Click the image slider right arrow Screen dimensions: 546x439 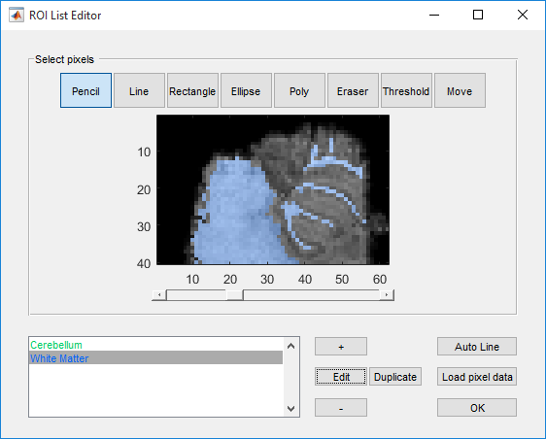[x=386, y=295]
